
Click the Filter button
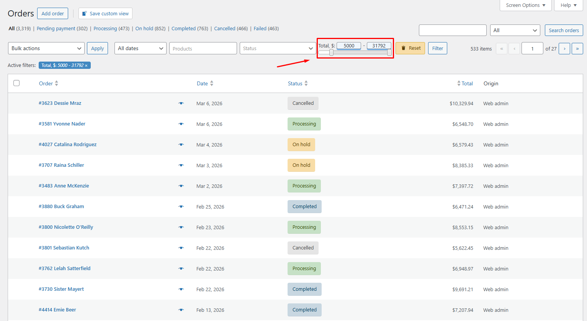coord(438,48)
